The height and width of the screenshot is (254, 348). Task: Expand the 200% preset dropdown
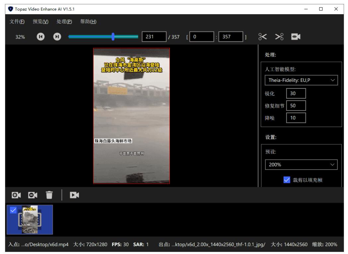coord(301,165)
